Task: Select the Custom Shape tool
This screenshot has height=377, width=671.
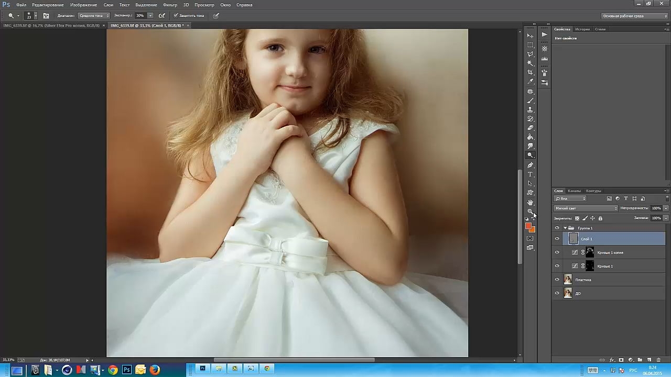Action: pos(531,193)
